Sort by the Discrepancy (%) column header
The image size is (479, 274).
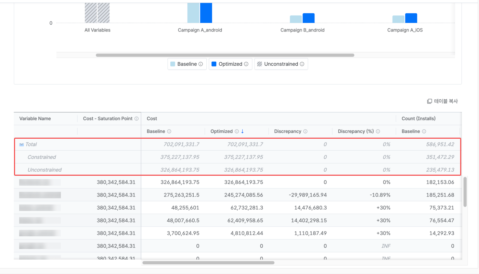(356, 132)
